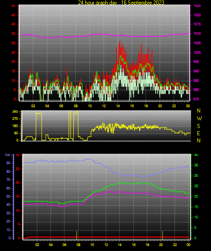Image resolution: width=211 pixels, height=251 pixels.
Task: Click hour label 06 under the top wind graph
Action: point(61,106)
